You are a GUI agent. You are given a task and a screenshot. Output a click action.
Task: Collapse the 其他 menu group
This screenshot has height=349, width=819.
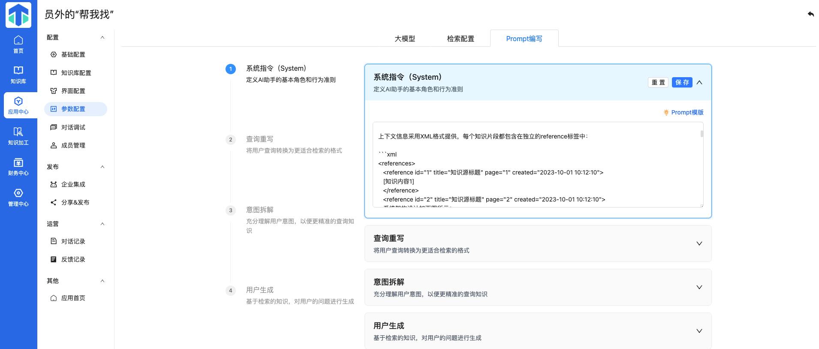(102, 281)
